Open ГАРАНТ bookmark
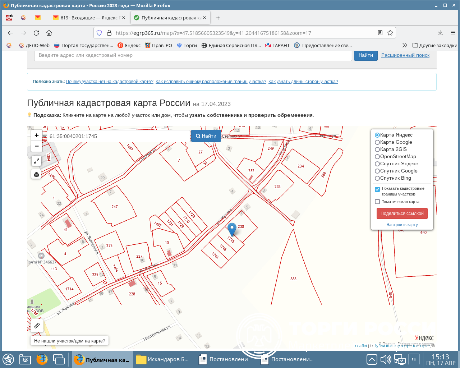The width and height of the screenshot is (460, 368). (277, 45)
